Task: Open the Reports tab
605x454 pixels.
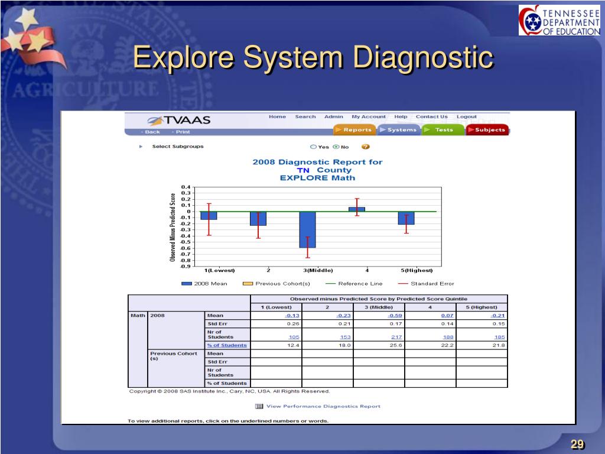Action: pos(354,129)
